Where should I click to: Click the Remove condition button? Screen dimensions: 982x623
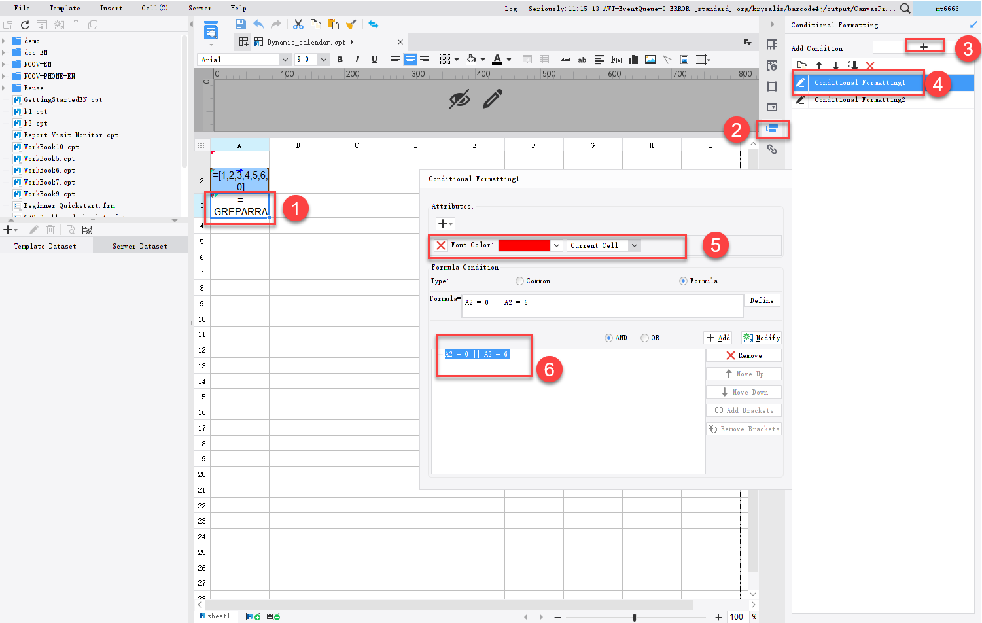744,355
